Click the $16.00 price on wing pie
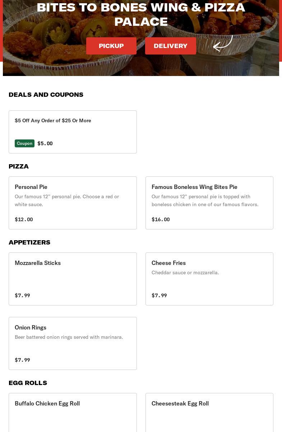The image size is (282, 432). pyautogui.click(x=161, y=219)
